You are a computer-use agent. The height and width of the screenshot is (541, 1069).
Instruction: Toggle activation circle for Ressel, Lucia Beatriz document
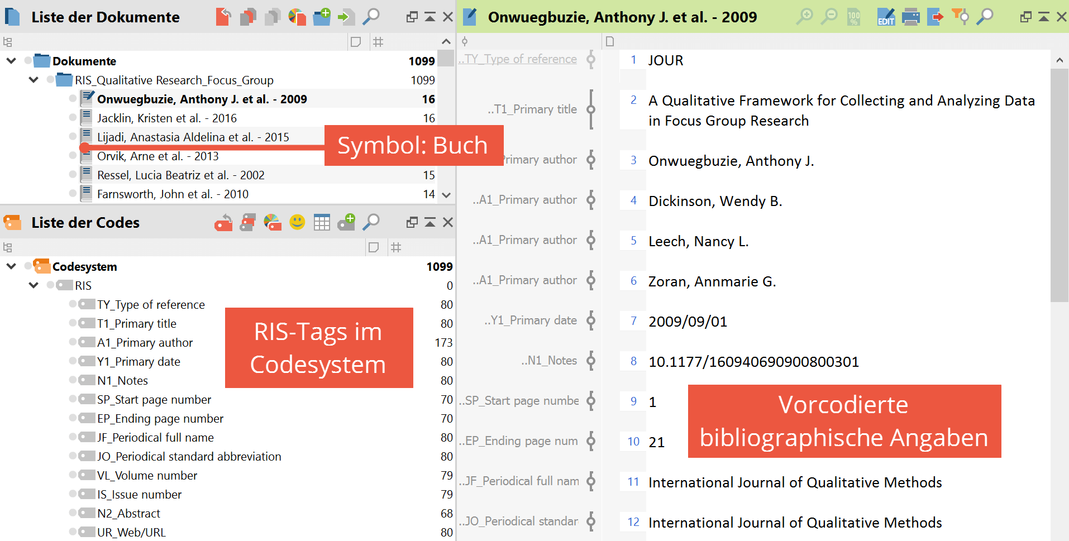tap(73, 174)
